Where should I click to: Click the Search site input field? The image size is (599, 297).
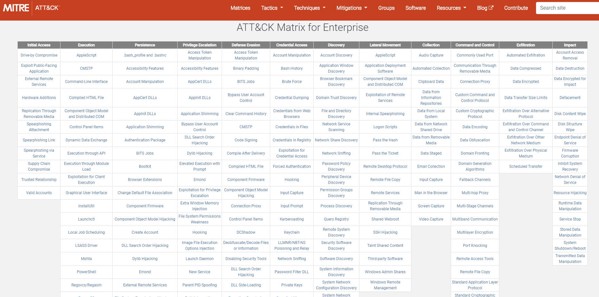[567, 8]
